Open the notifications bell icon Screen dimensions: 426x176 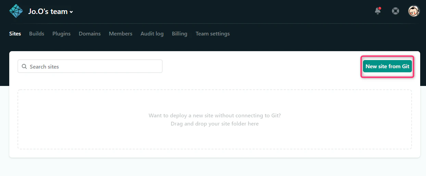click(378, 11)
